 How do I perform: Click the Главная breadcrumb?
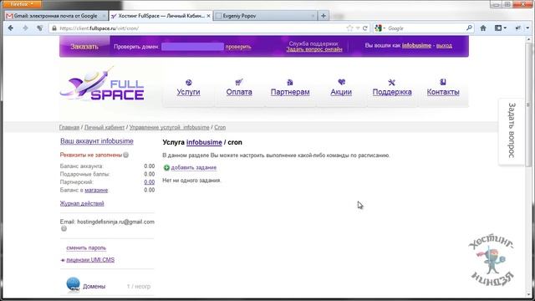click(x=69, y=127)
